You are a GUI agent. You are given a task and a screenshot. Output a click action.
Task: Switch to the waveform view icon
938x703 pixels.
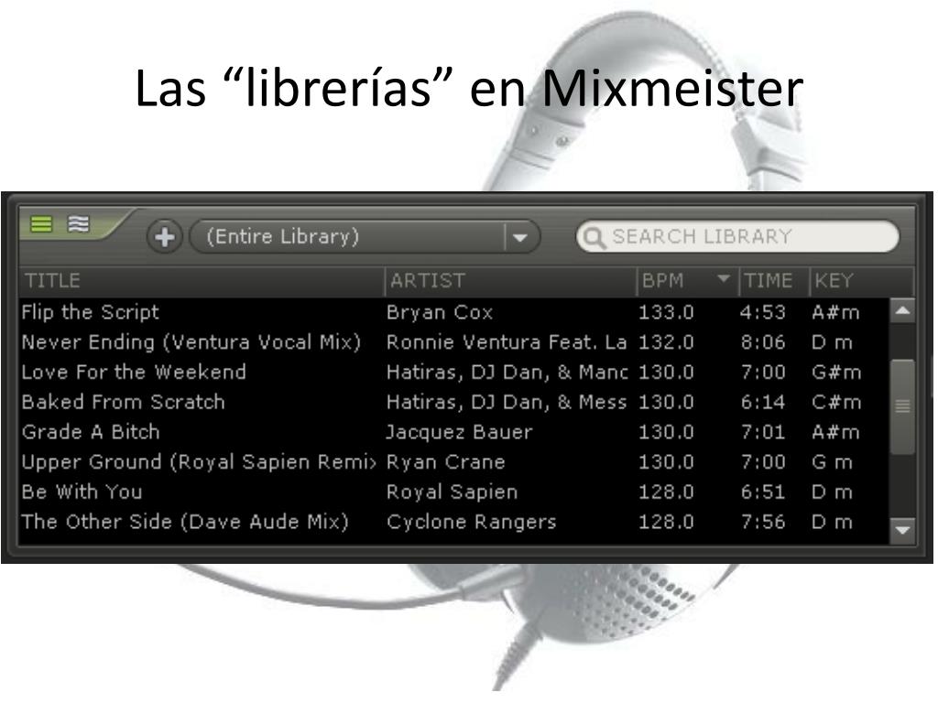(79, 223)
